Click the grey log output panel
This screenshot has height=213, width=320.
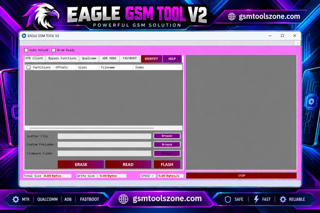pos(241,113)
